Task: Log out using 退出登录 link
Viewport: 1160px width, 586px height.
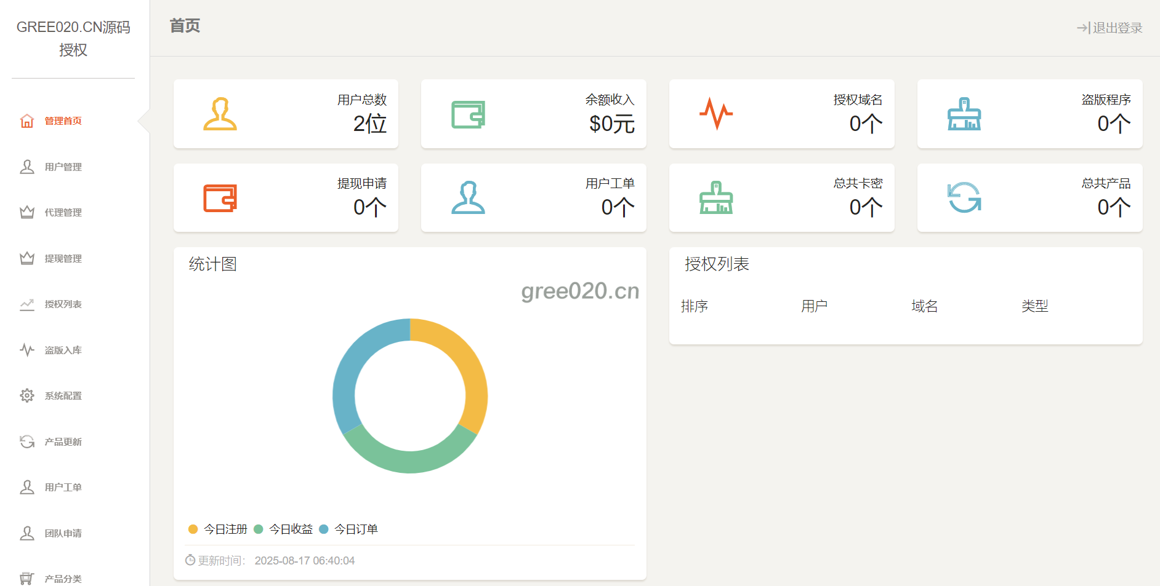Action: click(1110, 28)
